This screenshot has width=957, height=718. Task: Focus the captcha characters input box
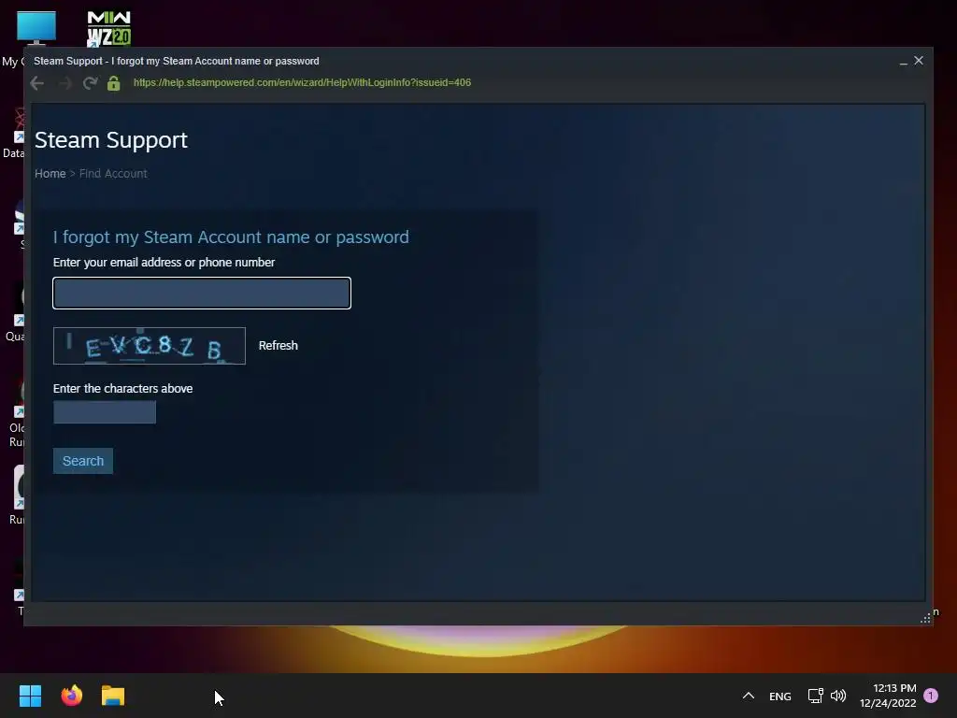coord(105,412)
